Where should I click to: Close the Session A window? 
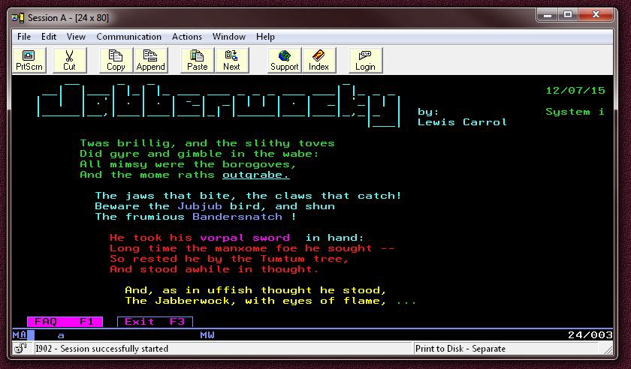[596, 15]
